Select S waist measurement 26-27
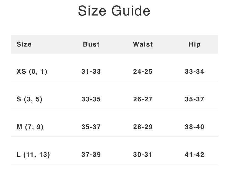 (x=143, y=99)
